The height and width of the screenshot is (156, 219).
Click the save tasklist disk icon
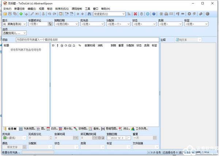point(10,14)
